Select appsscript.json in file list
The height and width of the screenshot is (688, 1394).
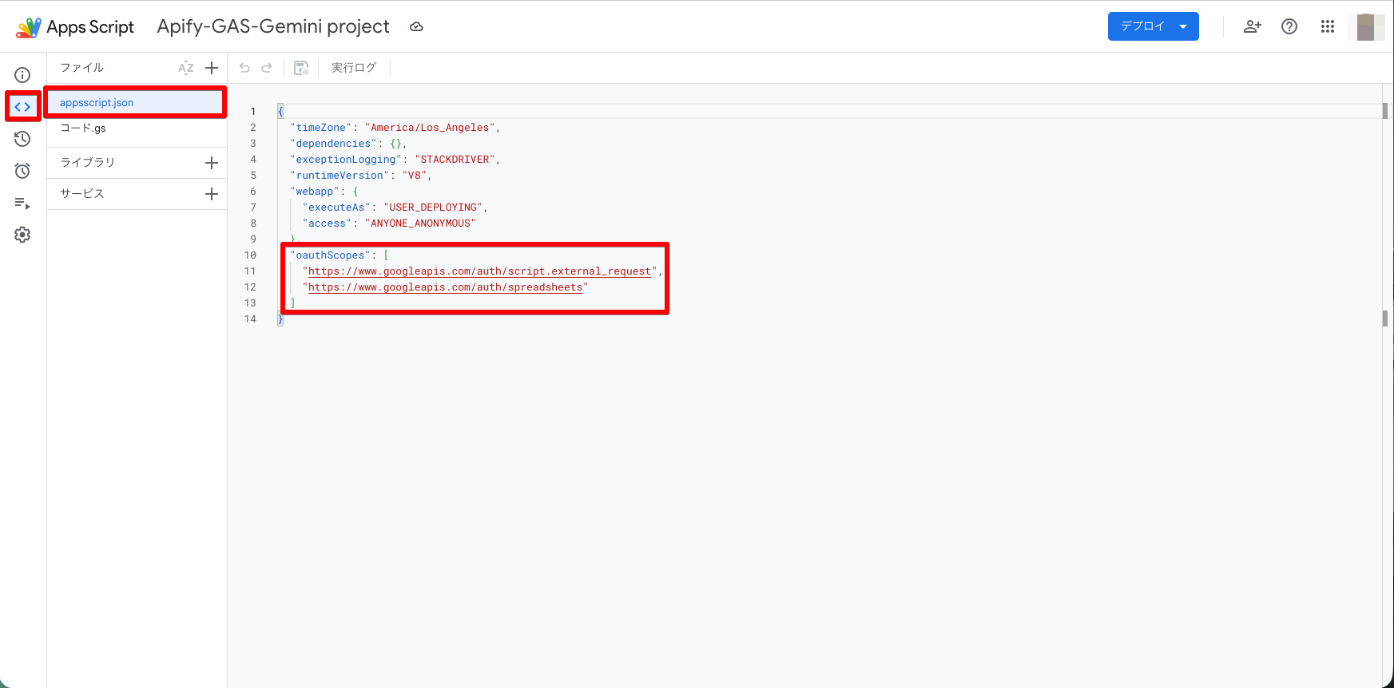[x=135, y=102]
